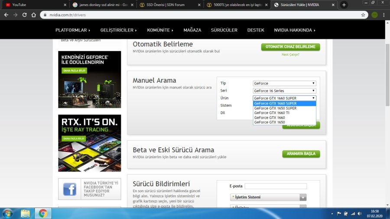
Task: Click OTOMATİK CİHAZ BELİRLEME button
Action: pos(290,47)
